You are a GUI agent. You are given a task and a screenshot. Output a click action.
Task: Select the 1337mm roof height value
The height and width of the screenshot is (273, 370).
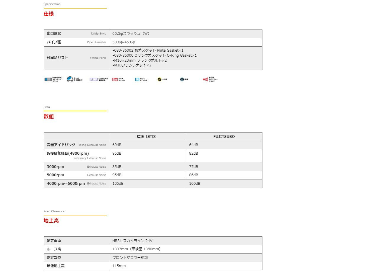click(137, 249)
